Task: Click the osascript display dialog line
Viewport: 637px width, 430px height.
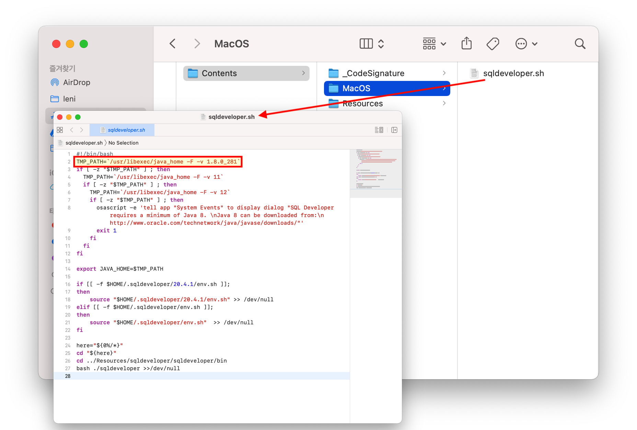Action: click(215, 207)
